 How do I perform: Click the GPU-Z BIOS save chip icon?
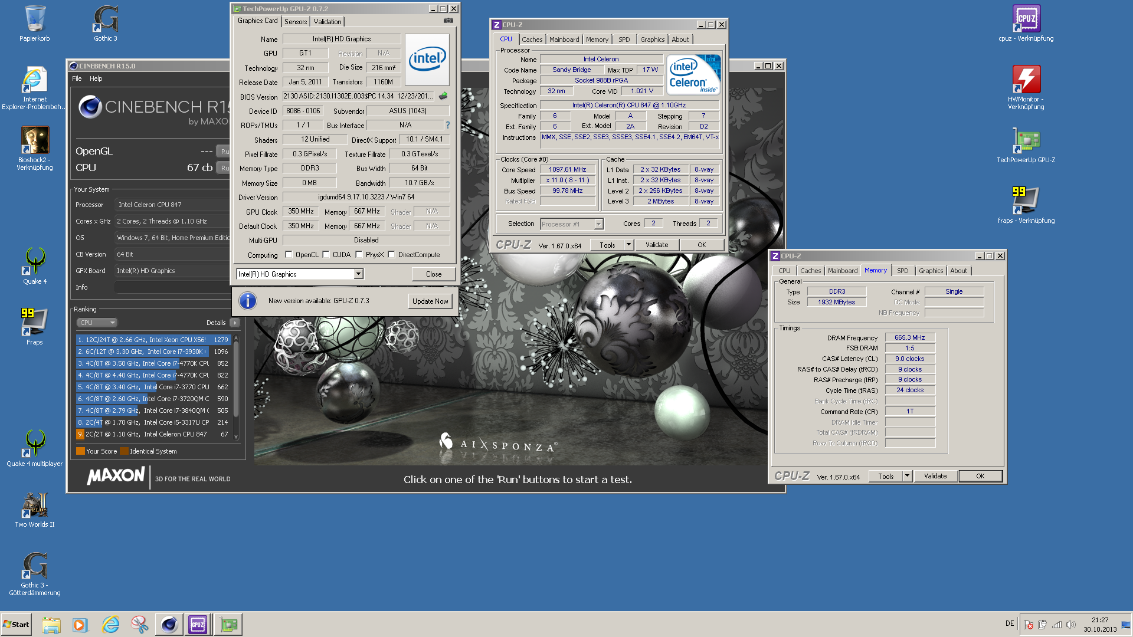[443, 96]
